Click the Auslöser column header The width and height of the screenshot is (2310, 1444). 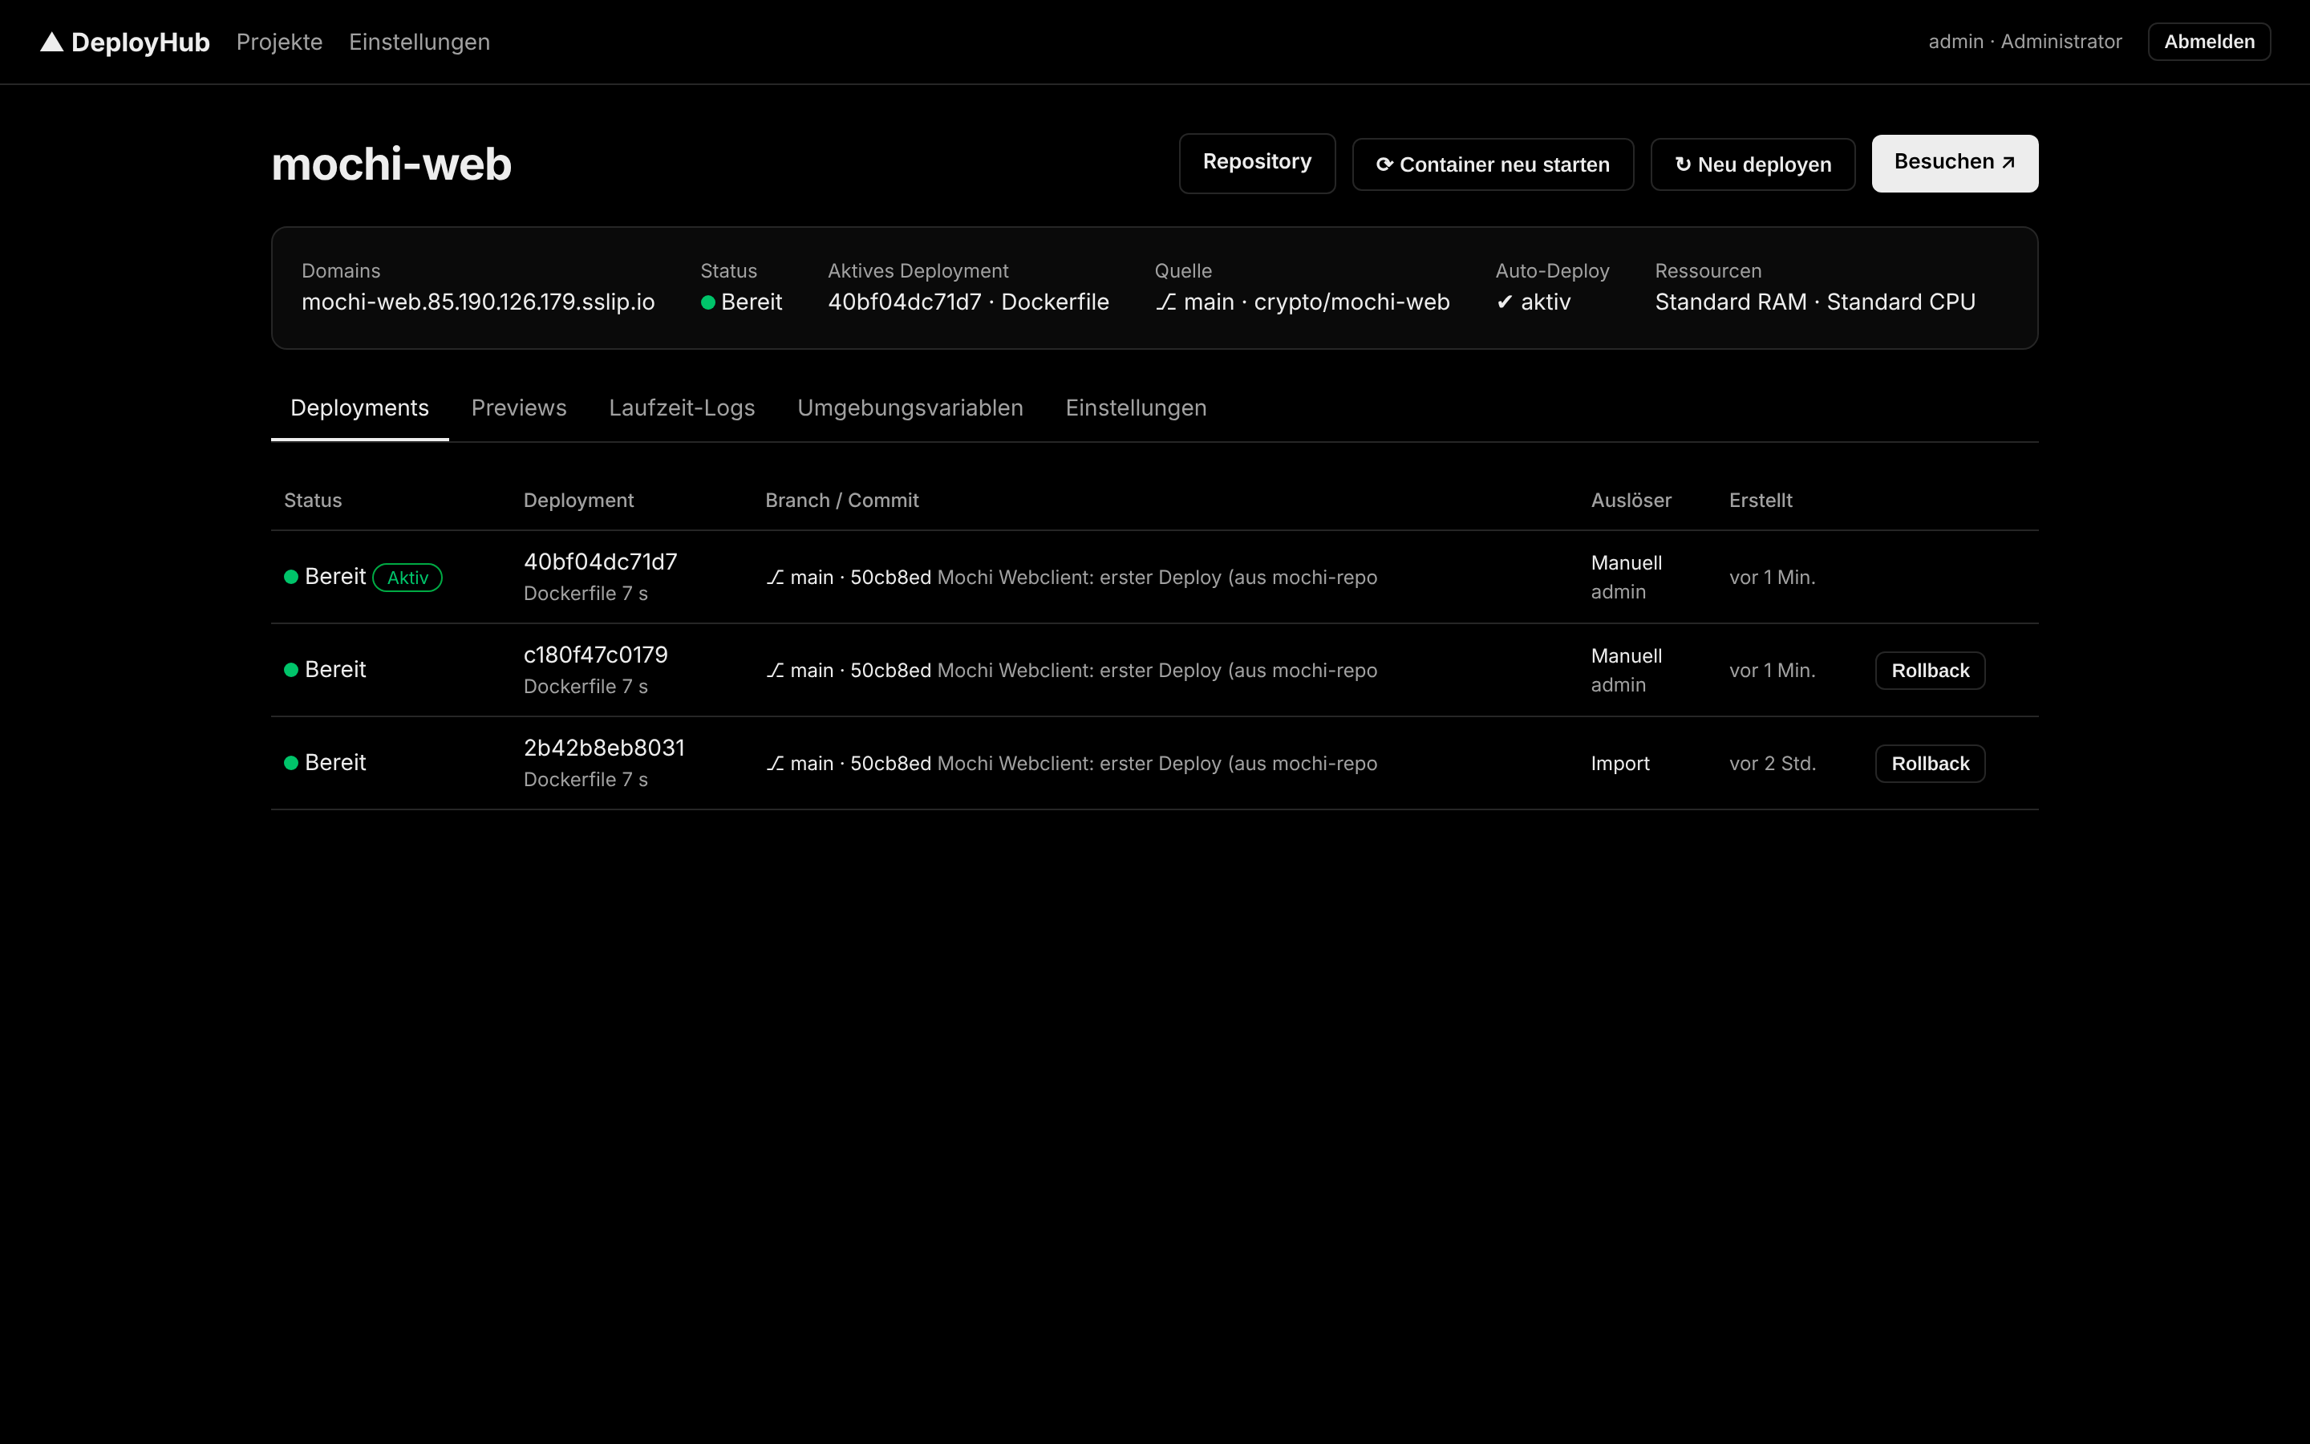tap(1631, 501)
